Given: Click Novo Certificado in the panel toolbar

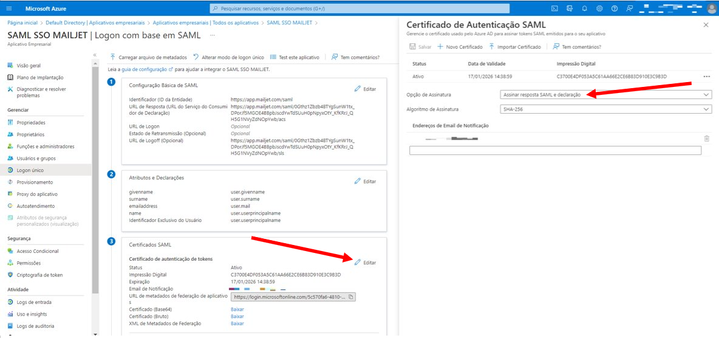Looking at the screenshot, I should [460, 47].
